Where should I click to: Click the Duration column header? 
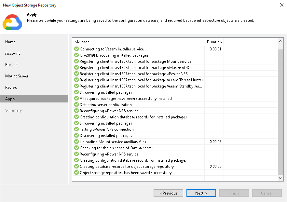[x=214, y=42]
